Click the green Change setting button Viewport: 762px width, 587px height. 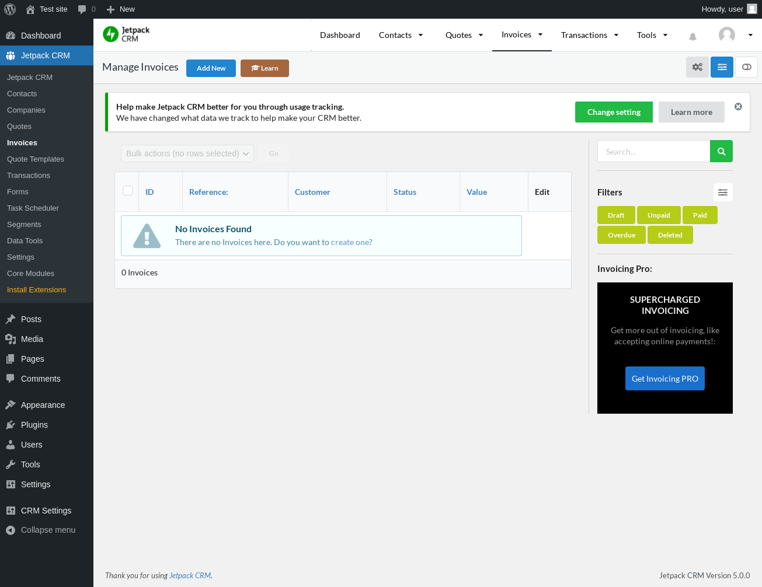(614, 112)
